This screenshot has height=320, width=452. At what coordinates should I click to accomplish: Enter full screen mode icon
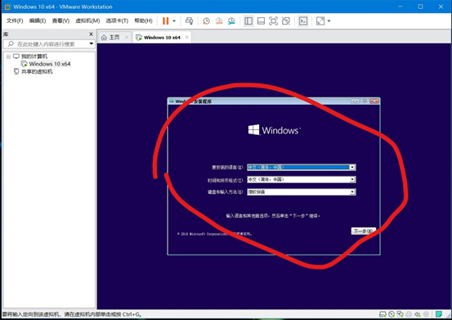273,20
